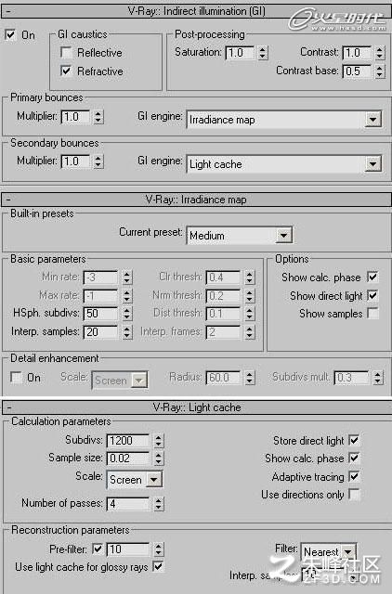
Task: Toggle the GI On checkbox
Action: [10, 35]
